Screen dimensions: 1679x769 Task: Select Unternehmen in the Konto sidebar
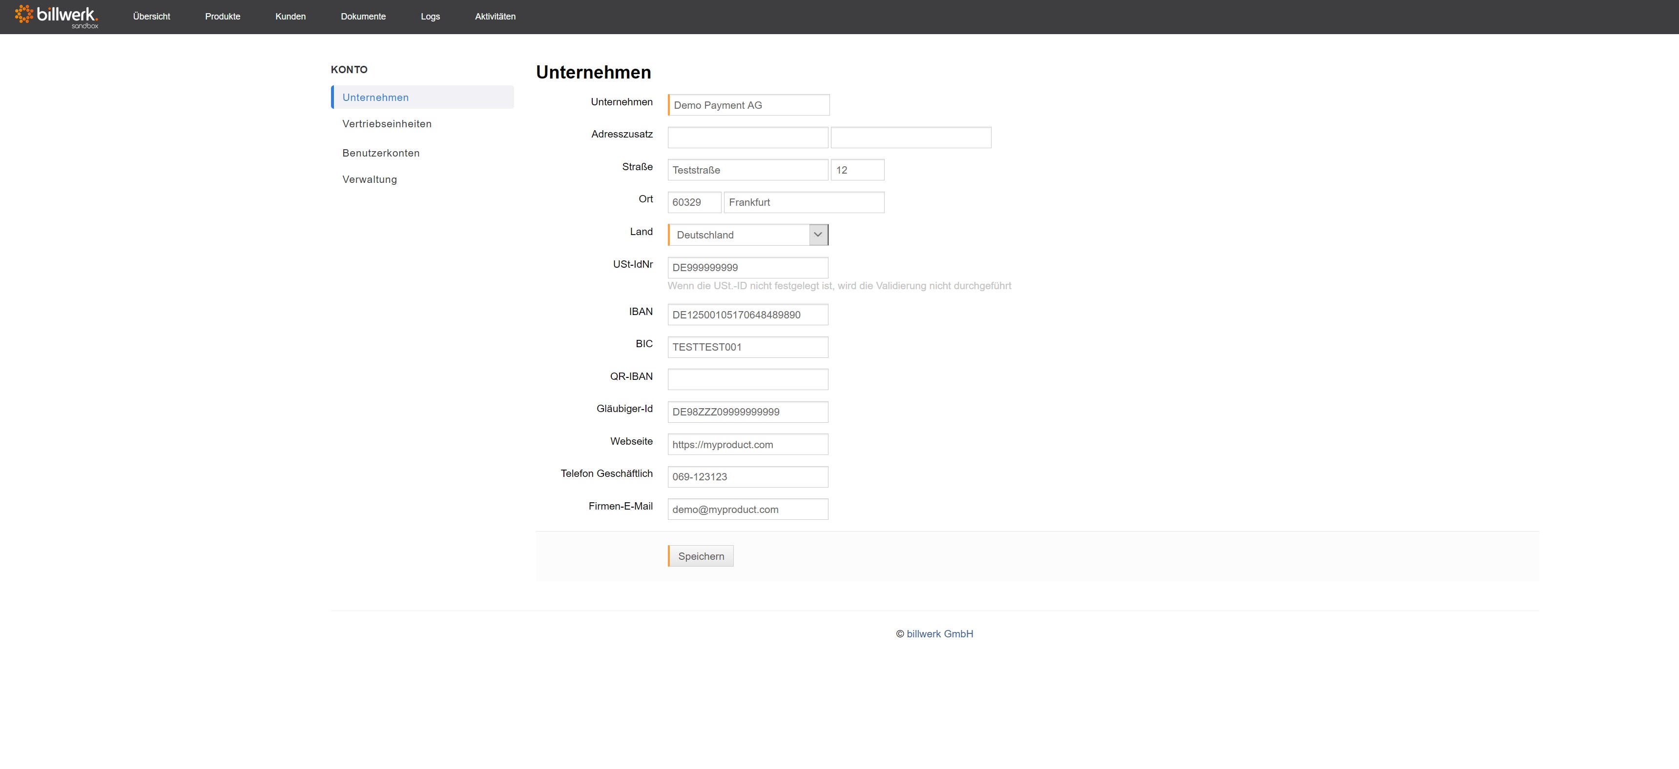click(x=422, y=97)
